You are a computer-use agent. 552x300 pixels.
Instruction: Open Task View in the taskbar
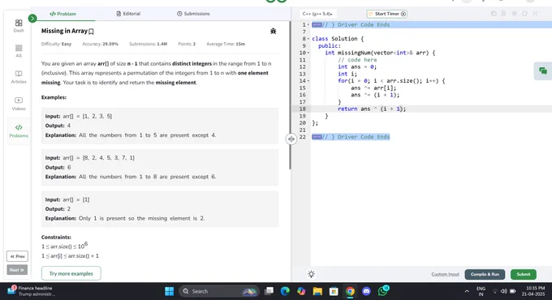[x=270, y=291]
